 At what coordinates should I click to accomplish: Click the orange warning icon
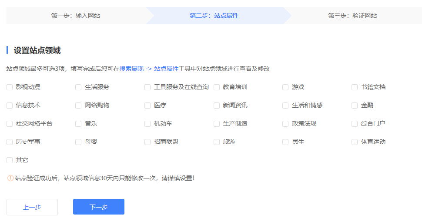(10, 178)
